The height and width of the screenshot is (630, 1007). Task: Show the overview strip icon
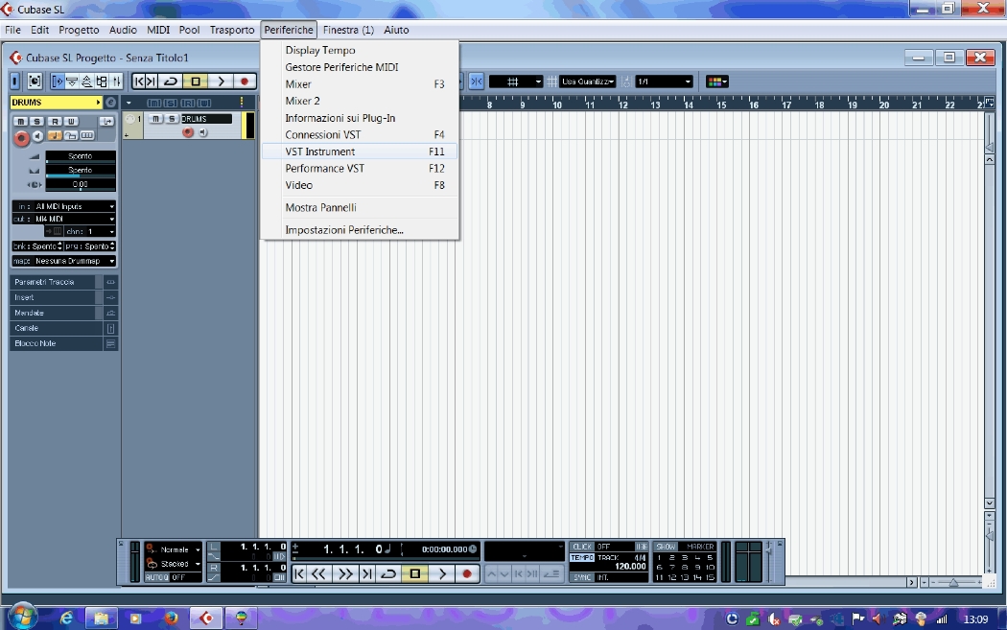pyautogui.click(x=86, y=81)
